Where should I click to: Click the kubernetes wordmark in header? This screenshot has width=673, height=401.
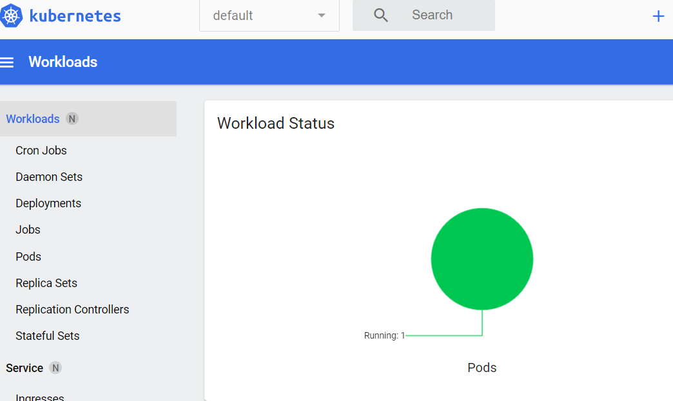coord(75,16)
